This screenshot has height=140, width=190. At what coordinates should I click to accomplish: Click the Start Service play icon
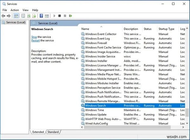tap(54, 16)
